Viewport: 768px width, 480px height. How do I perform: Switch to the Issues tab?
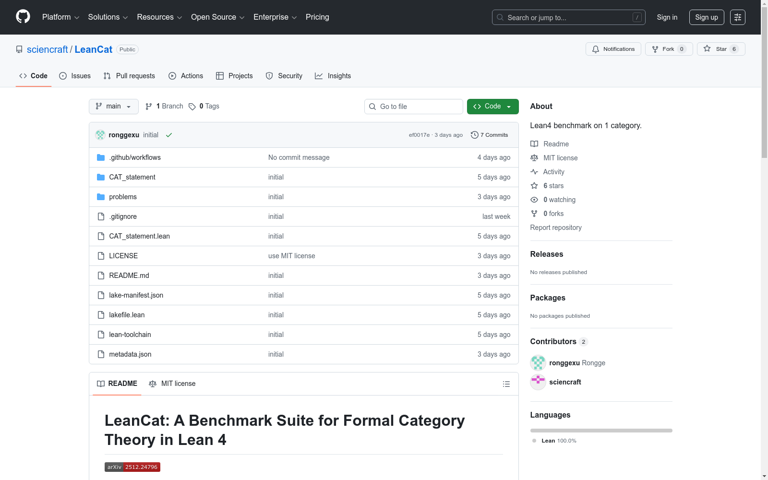(75, 76)
